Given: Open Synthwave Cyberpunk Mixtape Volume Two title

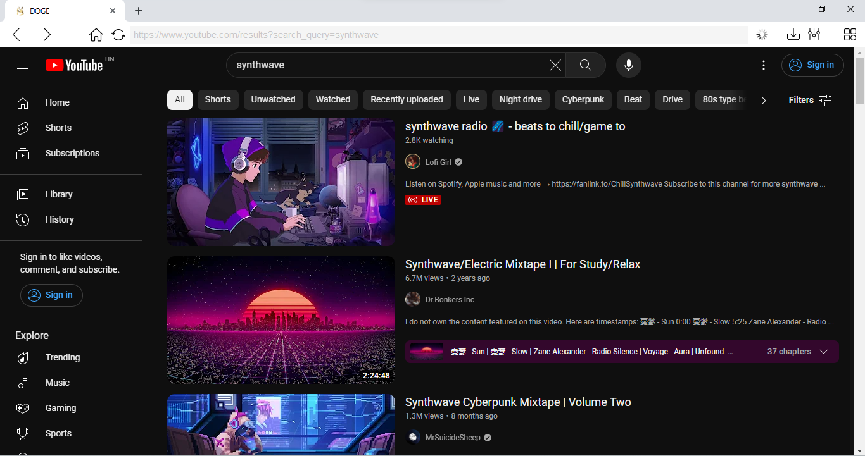Looking at the screenshot, I should tap(518, 402).
